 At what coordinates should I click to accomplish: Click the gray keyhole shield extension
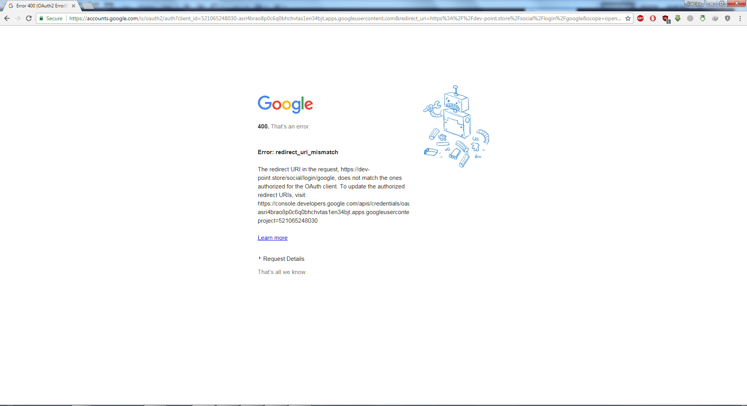[728, 18]
